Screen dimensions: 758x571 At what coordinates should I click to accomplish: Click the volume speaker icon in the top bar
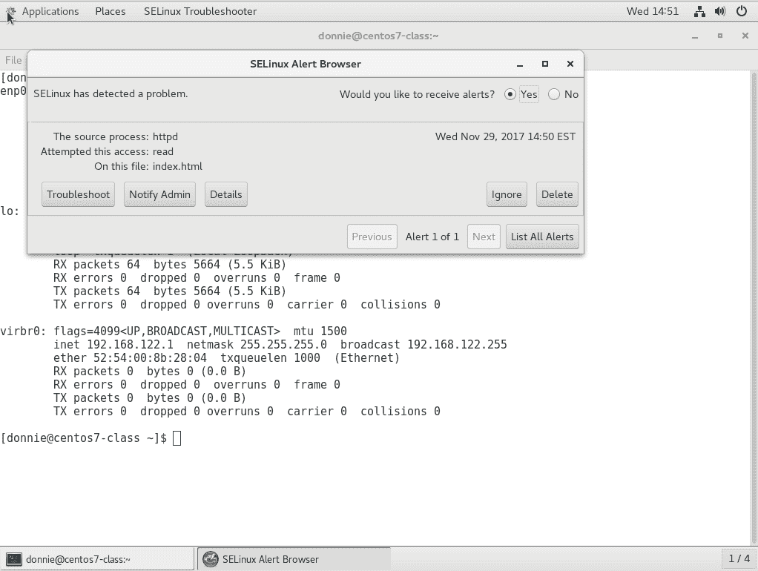click(720, 11)
